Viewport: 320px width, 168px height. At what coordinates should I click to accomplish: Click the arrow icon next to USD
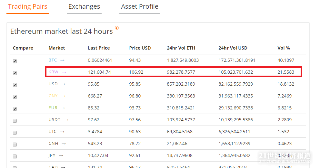tap(63, 84)
